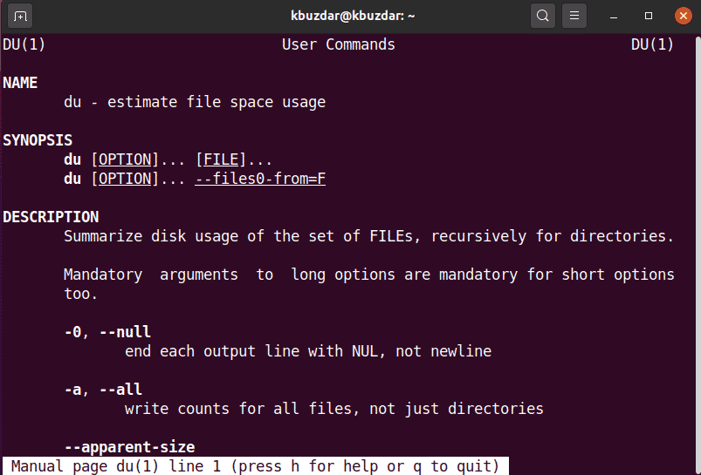Open the hamburger menu in title bar

[574, 16]
